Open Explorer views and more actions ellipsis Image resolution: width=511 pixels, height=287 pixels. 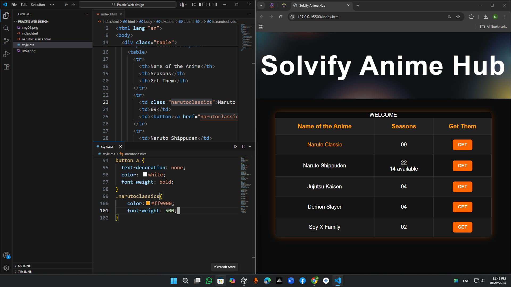click(86, 14)
